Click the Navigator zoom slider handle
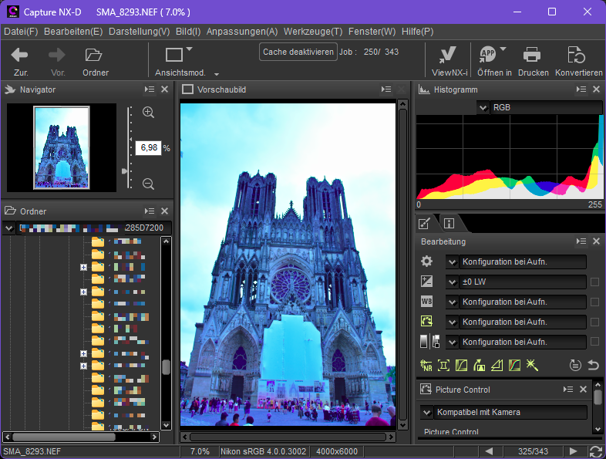The height and width of the screenshot is (459, 606). pos(124,171)
